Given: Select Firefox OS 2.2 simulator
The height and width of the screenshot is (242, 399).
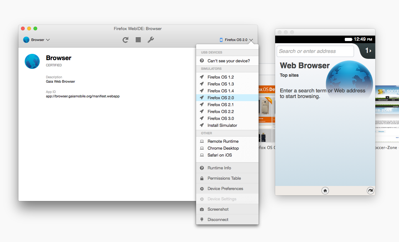Looking at the screenshot, I should [x=227, y=111].
